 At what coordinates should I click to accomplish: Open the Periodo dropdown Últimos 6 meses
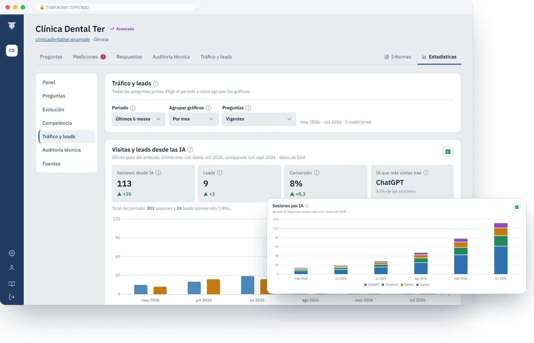[x=139, y=119]
